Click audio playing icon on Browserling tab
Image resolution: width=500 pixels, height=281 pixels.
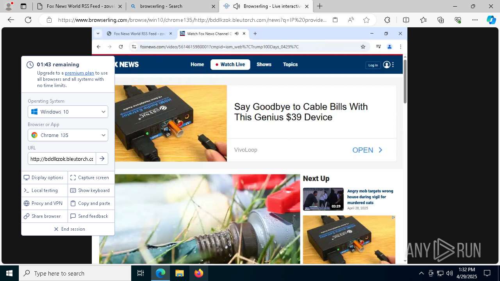pos(237,6)
